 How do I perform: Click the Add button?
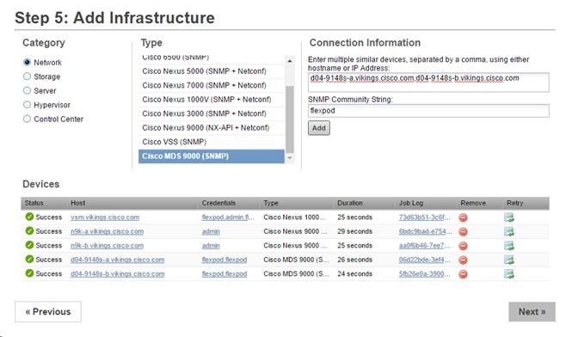pyautogui.click(x=319, y=128)
